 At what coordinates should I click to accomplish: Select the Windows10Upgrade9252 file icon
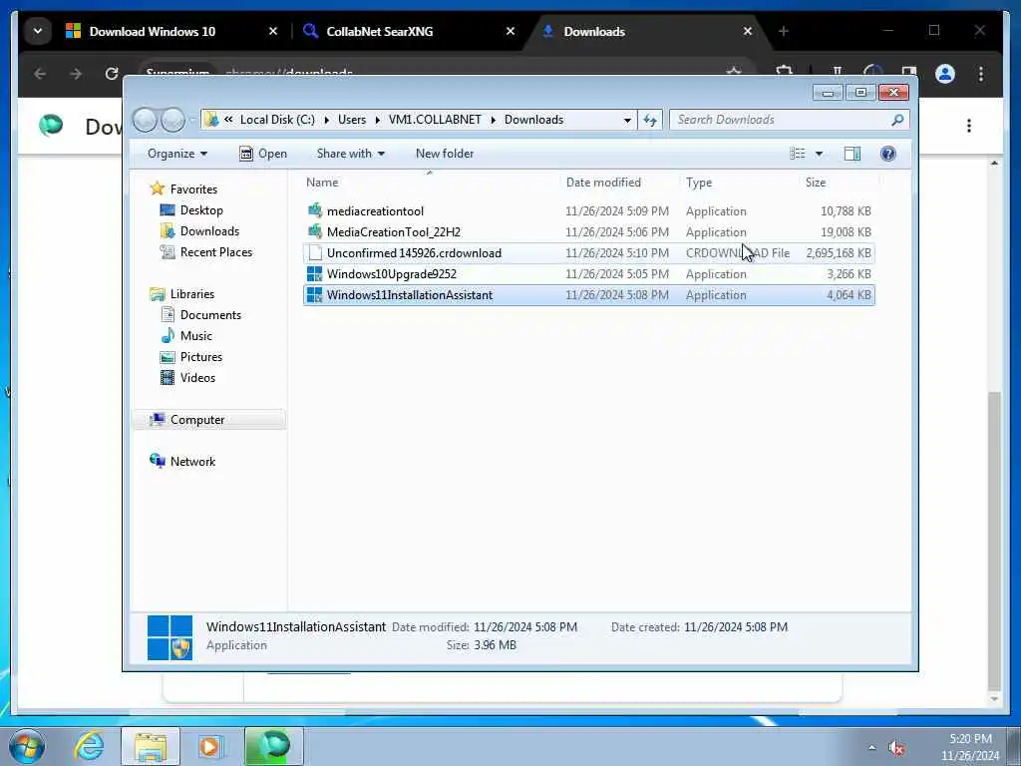click(314, 273)
